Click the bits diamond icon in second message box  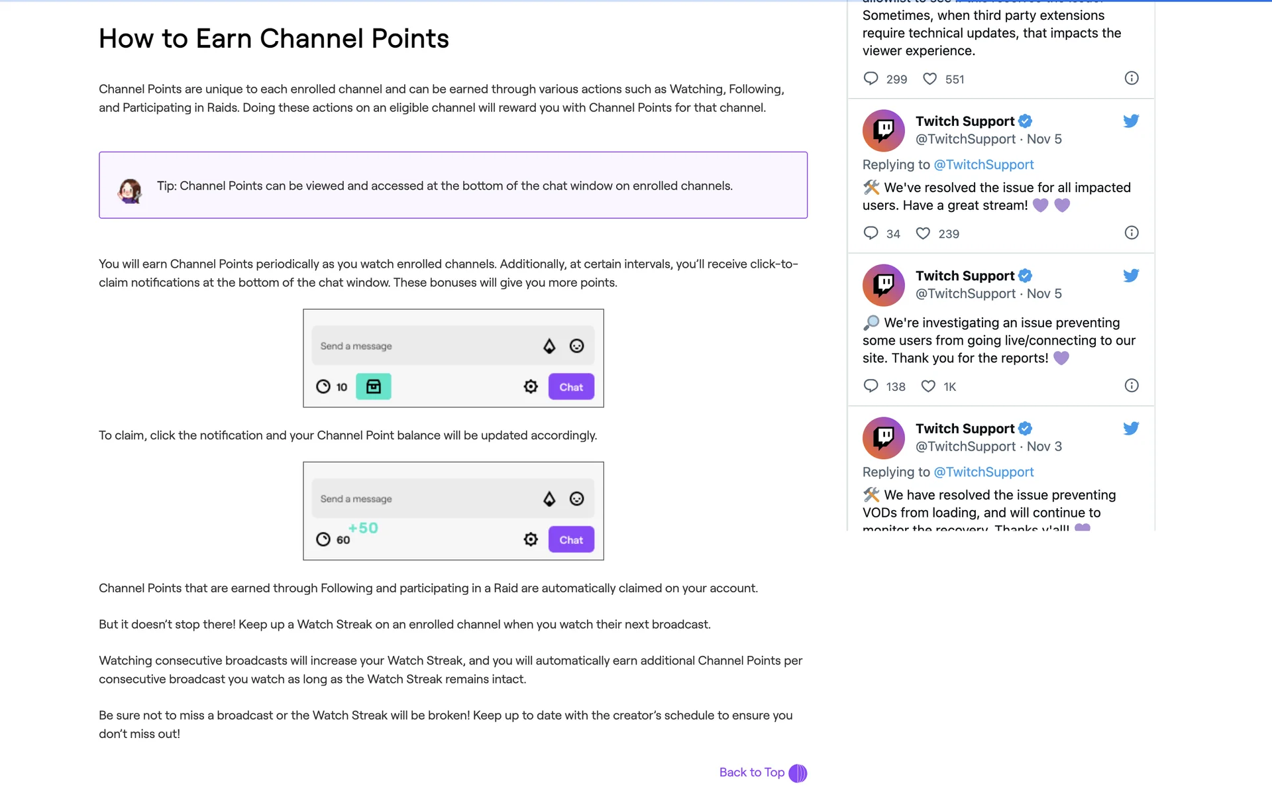click(549, 499)
